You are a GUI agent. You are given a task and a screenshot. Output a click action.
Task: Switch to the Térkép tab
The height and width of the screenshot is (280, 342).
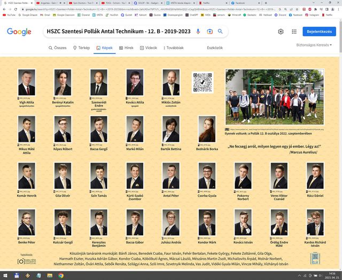pos(81,48)
